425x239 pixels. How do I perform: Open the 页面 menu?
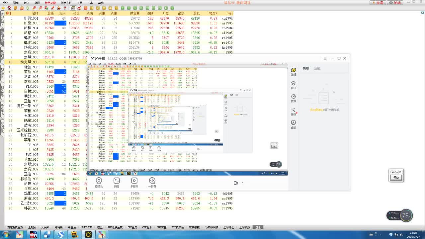[16, 3]
